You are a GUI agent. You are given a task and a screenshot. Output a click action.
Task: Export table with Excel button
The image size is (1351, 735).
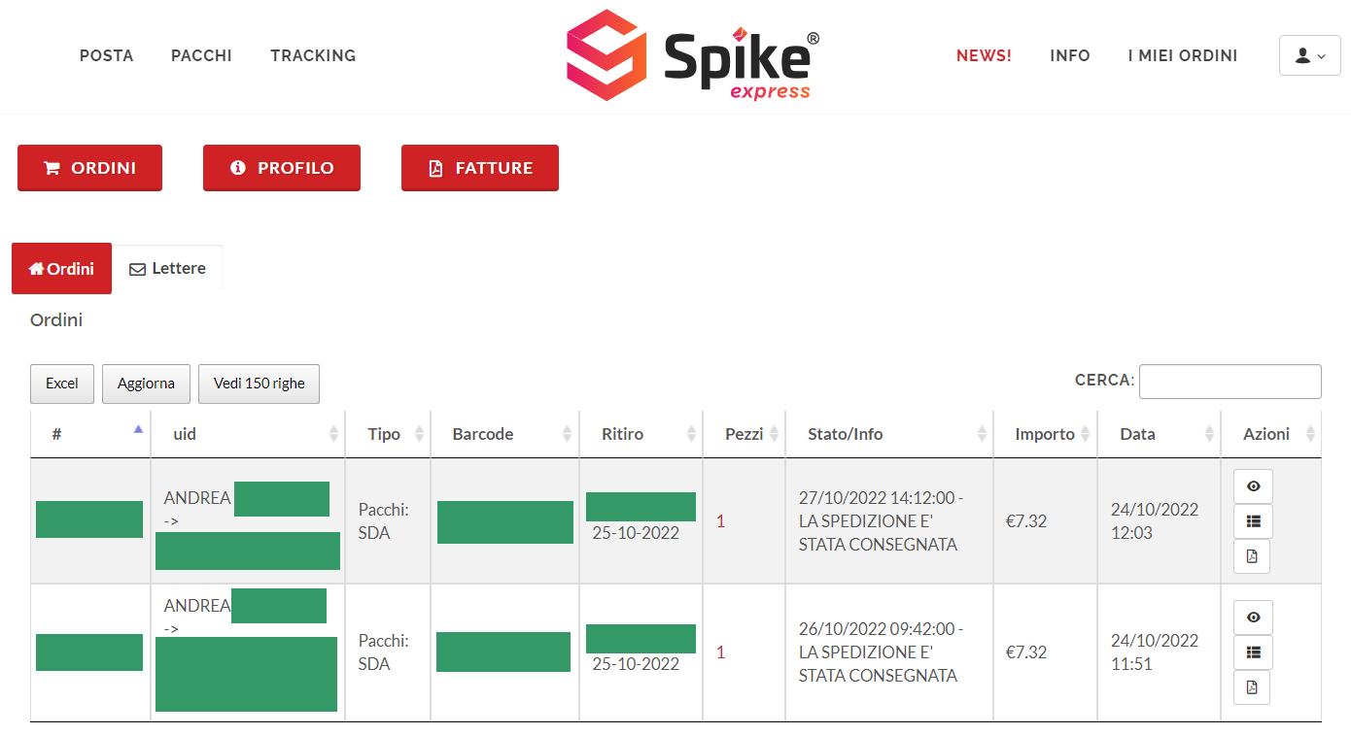pos(62,384)
